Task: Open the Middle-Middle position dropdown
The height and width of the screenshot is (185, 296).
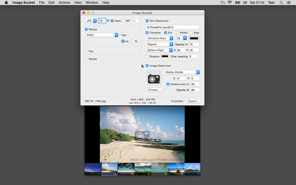Action: [x=182, y=72]
